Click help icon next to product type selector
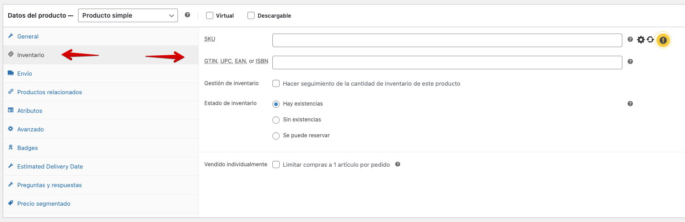 (187, 15)
